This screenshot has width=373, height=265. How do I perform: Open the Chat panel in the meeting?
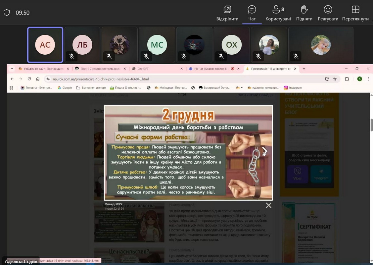[x=252, y=13]
